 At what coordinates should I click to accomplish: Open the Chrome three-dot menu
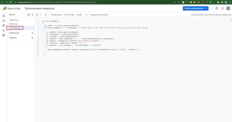click(x=230, y=2)
